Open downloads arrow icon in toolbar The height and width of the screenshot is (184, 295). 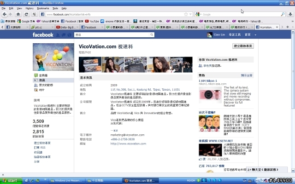290,14
